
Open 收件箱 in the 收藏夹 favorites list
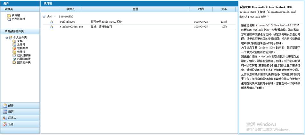click(x=16, y=15)
